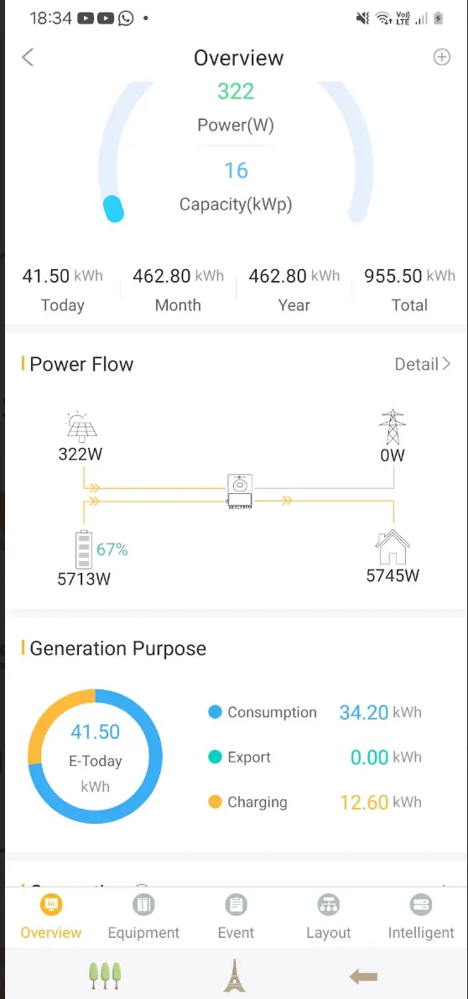The image size is (468, 999).
Task: Tap the three trees icon at bottom
Action: tap(105, 975)
